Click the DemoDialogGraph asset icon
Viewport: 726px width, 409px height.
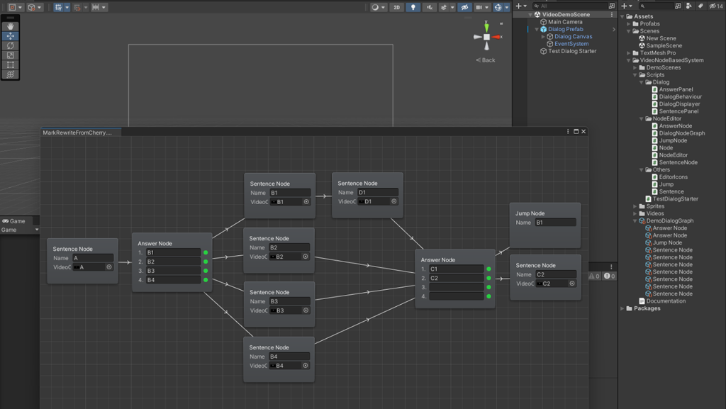(642, 221)
